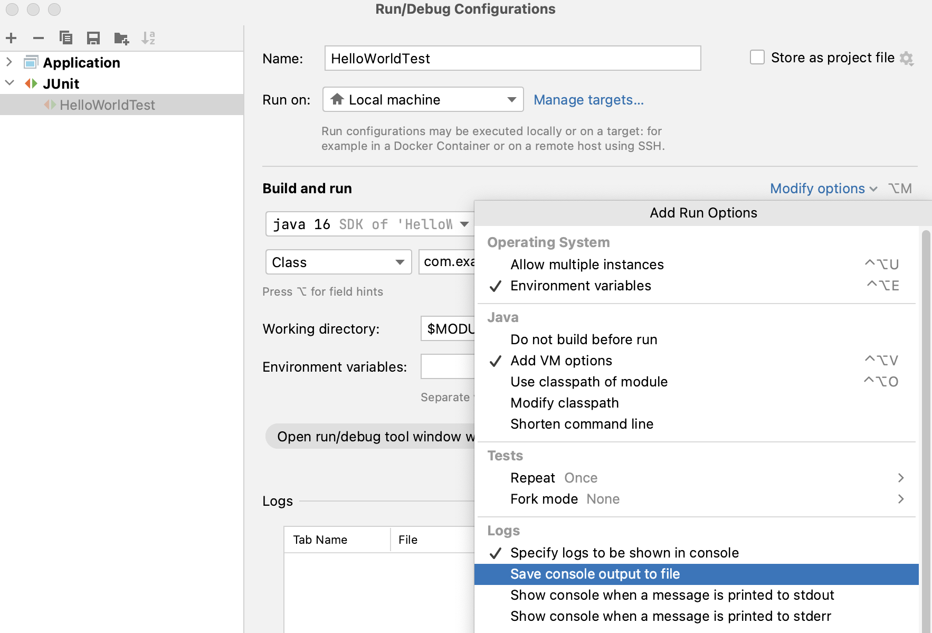Uncheck the Environment variables option
Screen dimensions: 932x633
coord(581,286)
